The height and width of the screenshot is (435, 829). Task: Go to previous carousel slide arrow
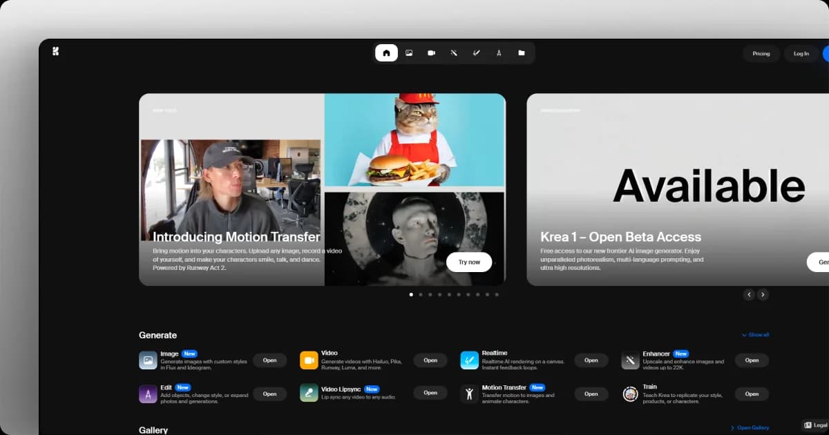749,294
